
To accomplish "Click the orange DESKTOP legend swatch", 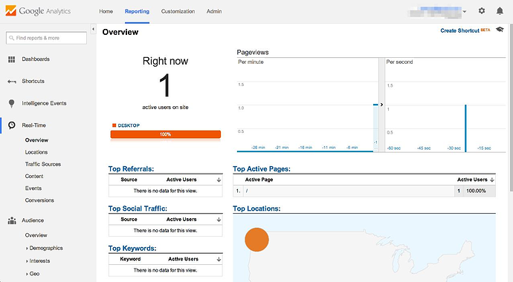I will click(x=114, y=125).
